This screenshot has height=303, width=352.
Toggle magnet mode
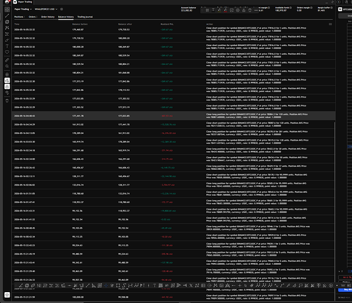(x=7, y=74)
